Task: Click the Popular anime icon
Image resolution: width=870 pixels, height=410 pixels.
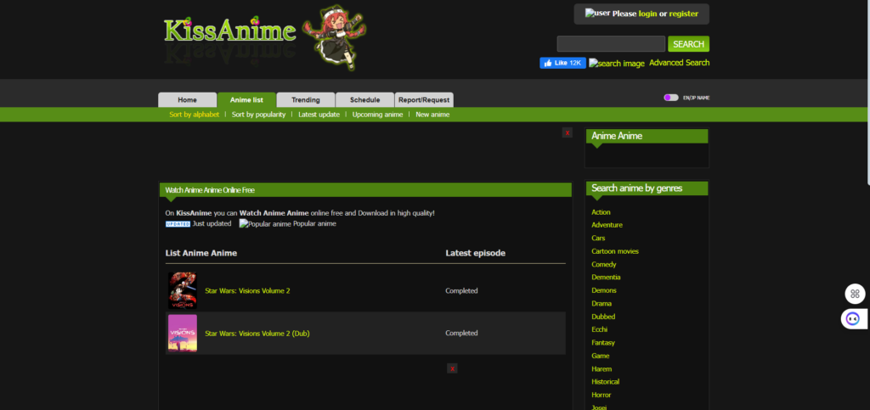Action: [x=265, y=224]
